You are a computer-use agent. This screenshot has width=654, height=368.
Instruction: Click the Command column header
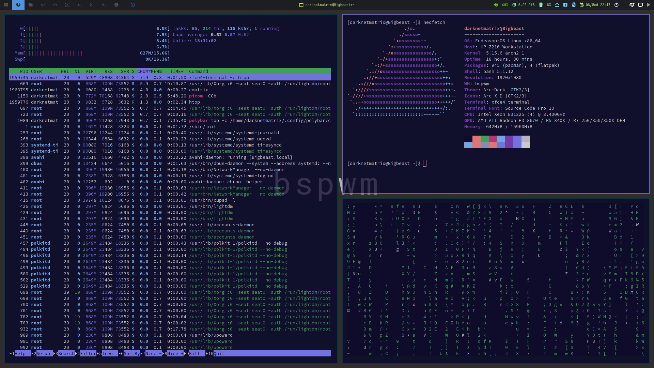point(198,71)
